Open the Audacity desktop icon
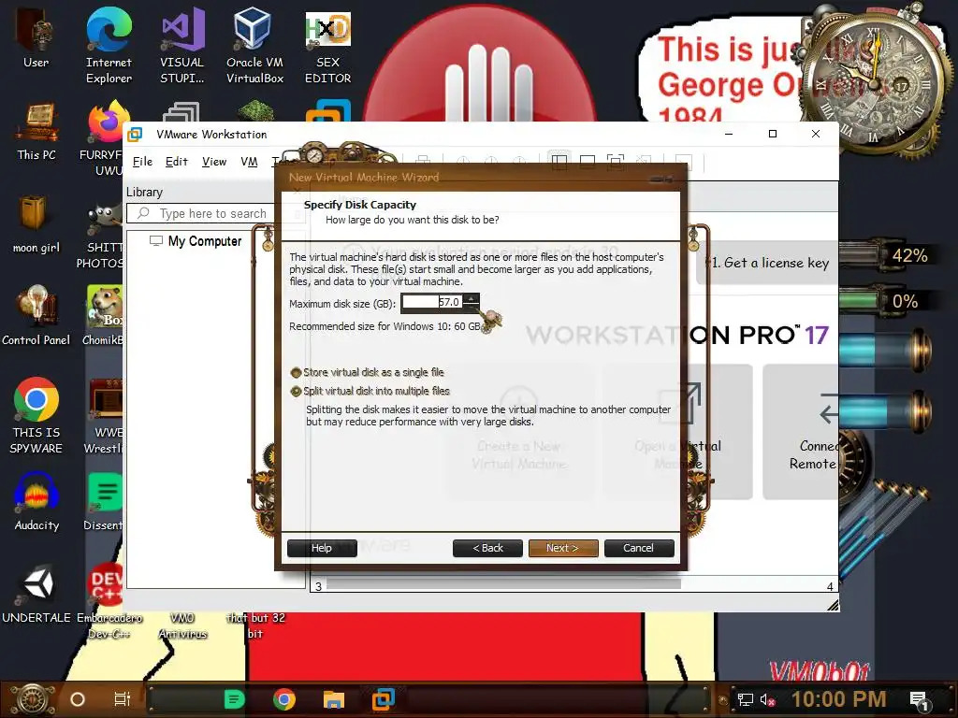The width and height of the screenshot is (958, 718). pyautogui.click(x=36, y=501)
